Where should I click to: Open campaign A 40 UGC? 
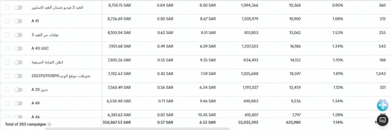[40, 49]
